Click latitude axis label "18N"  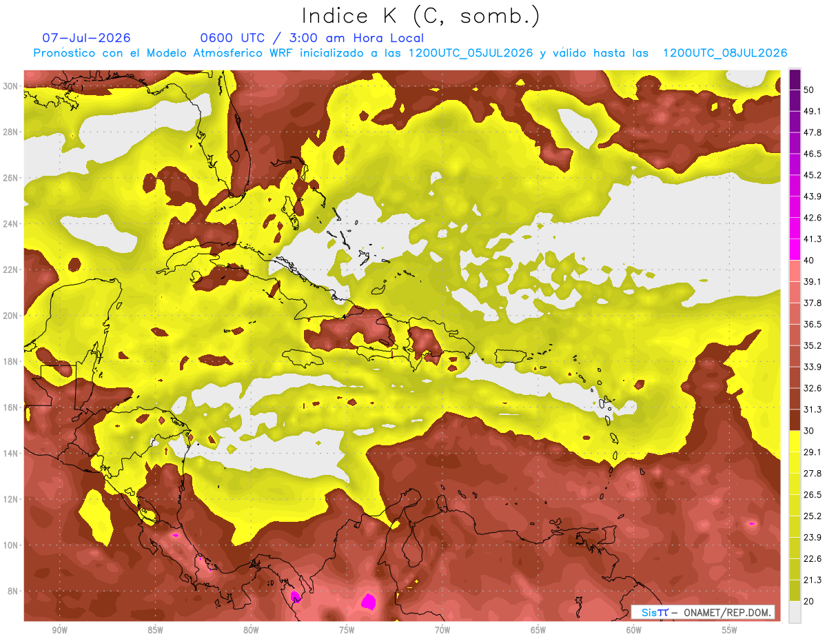tap(12, 361)
